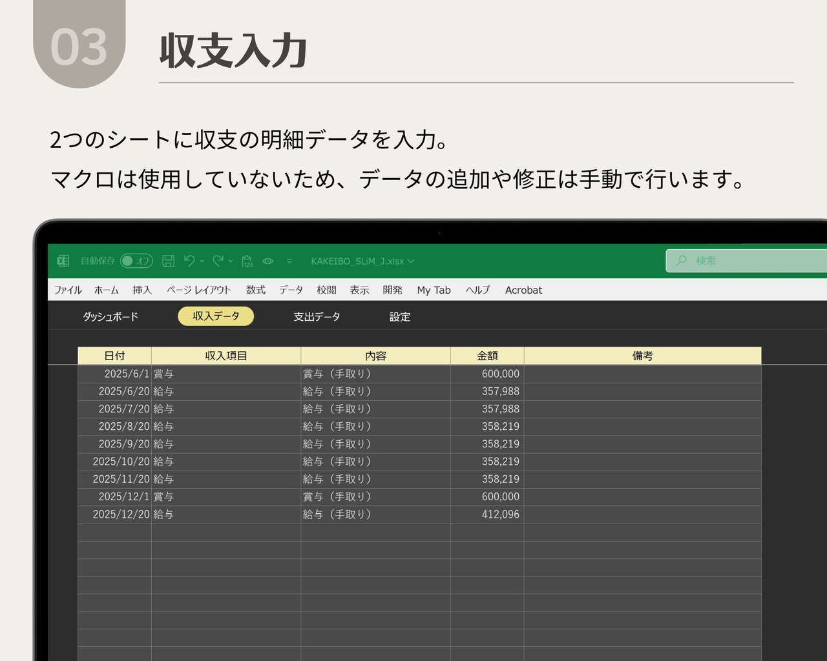This screenshot has width=827, height=661.
Task: Open the Undo history dropdown arrow
Action: point(201,262)
